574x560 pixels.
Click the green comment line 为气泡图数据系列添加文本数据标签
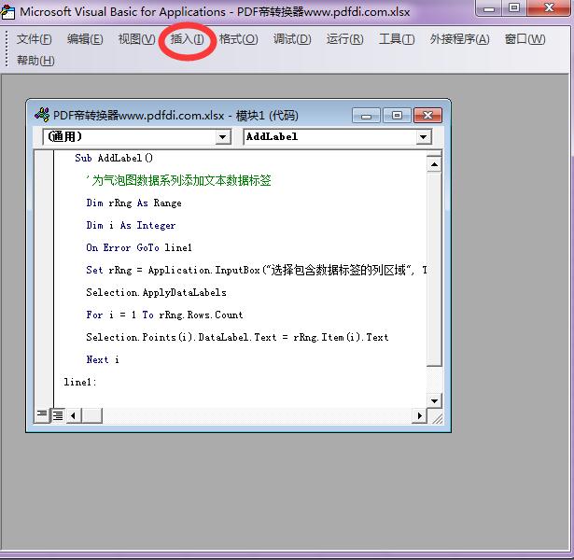pos(179,180)
